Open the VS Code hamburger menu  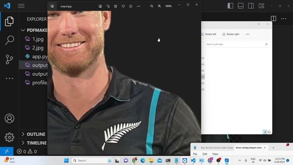coord(22,6)
